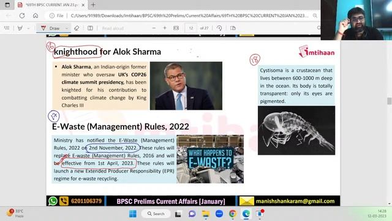Open the Chat app on the taskbar
This screenshot has width=392, height=221.
192,214
